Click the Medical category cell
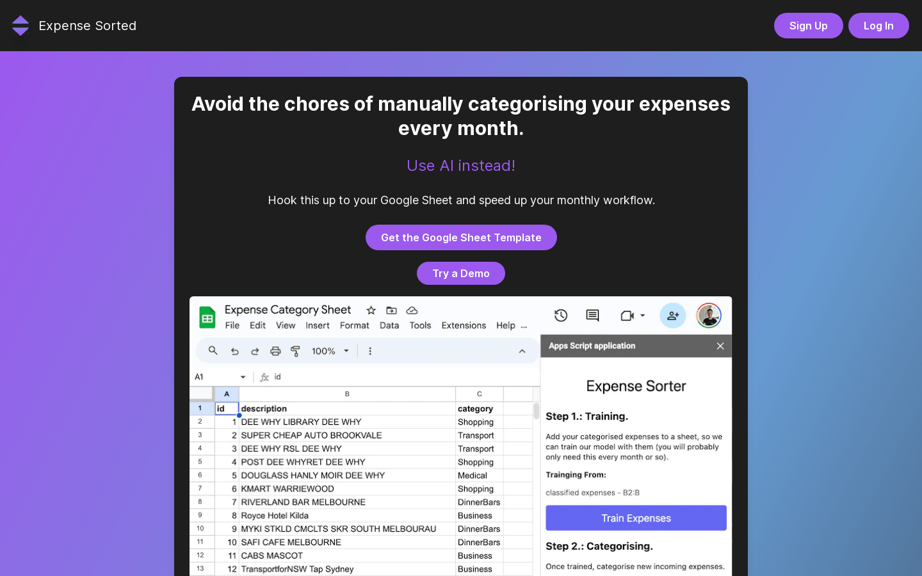 click(x=480, y=476)
